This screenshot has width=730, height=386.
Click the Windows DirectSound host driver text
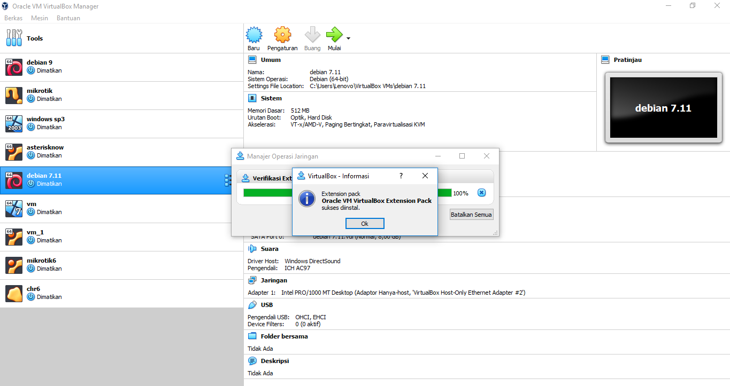(312, 261)
